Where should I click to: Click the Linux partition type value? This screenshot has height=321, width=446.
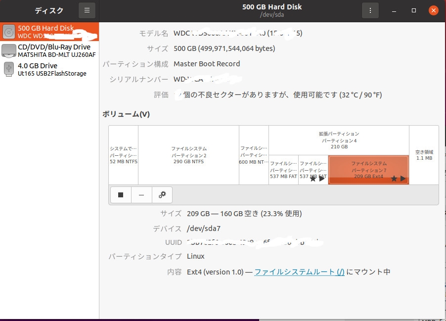click(x=196, y=256)
